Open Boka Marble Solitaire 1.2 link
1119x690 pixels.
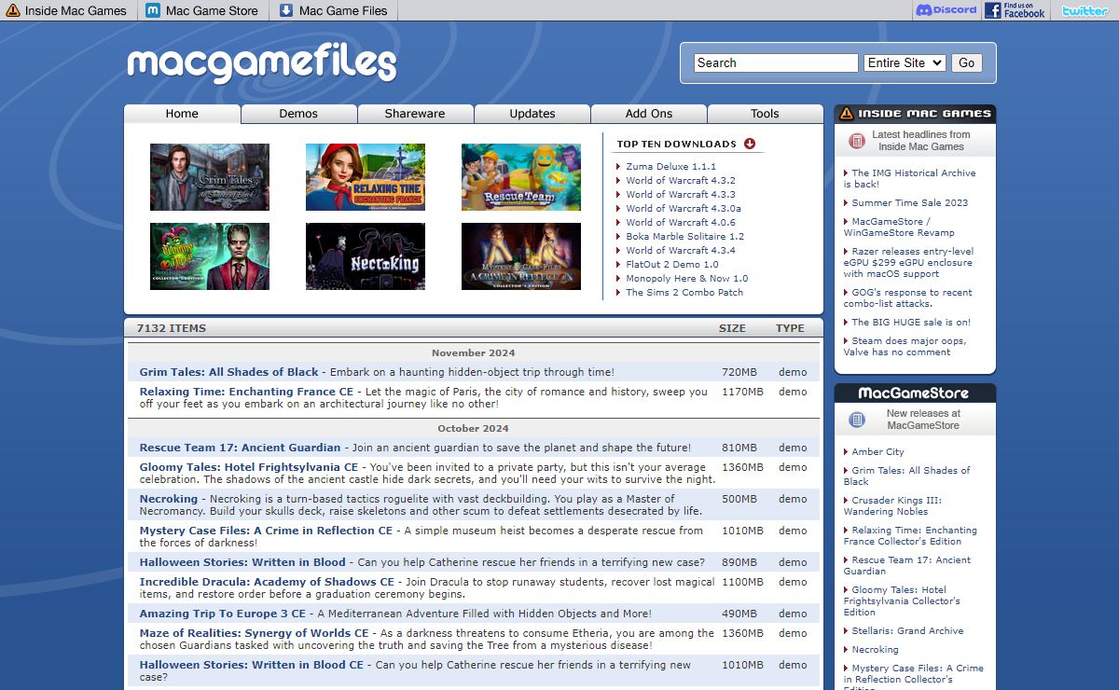click(x=685, y=236)
